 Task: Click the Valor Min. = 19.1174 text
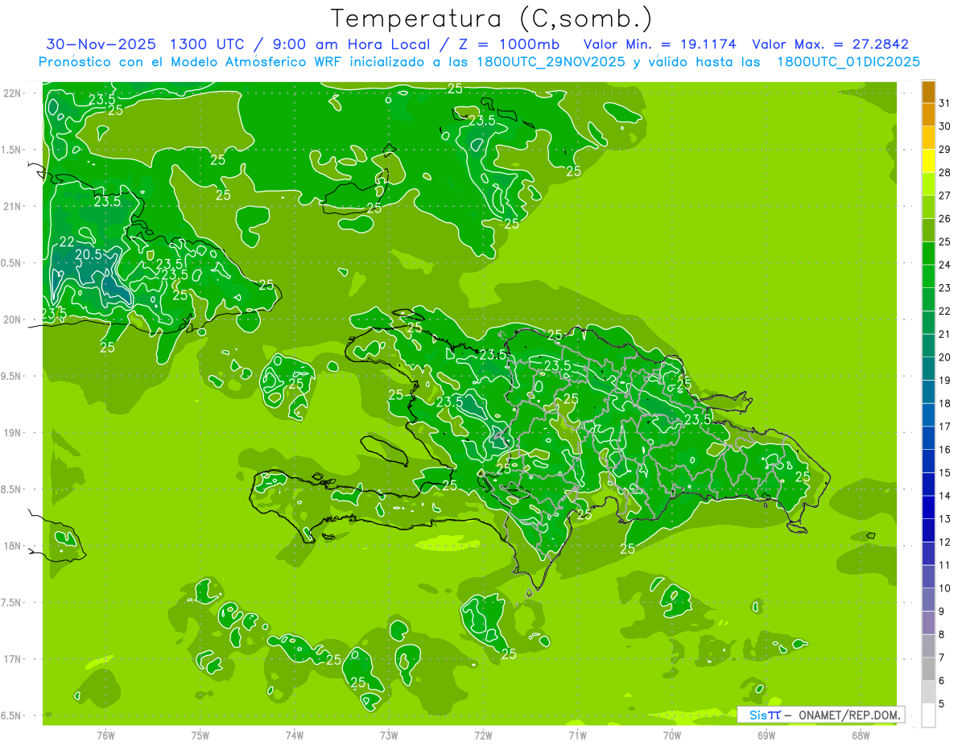pyautogui.click(x=659, y=44)
